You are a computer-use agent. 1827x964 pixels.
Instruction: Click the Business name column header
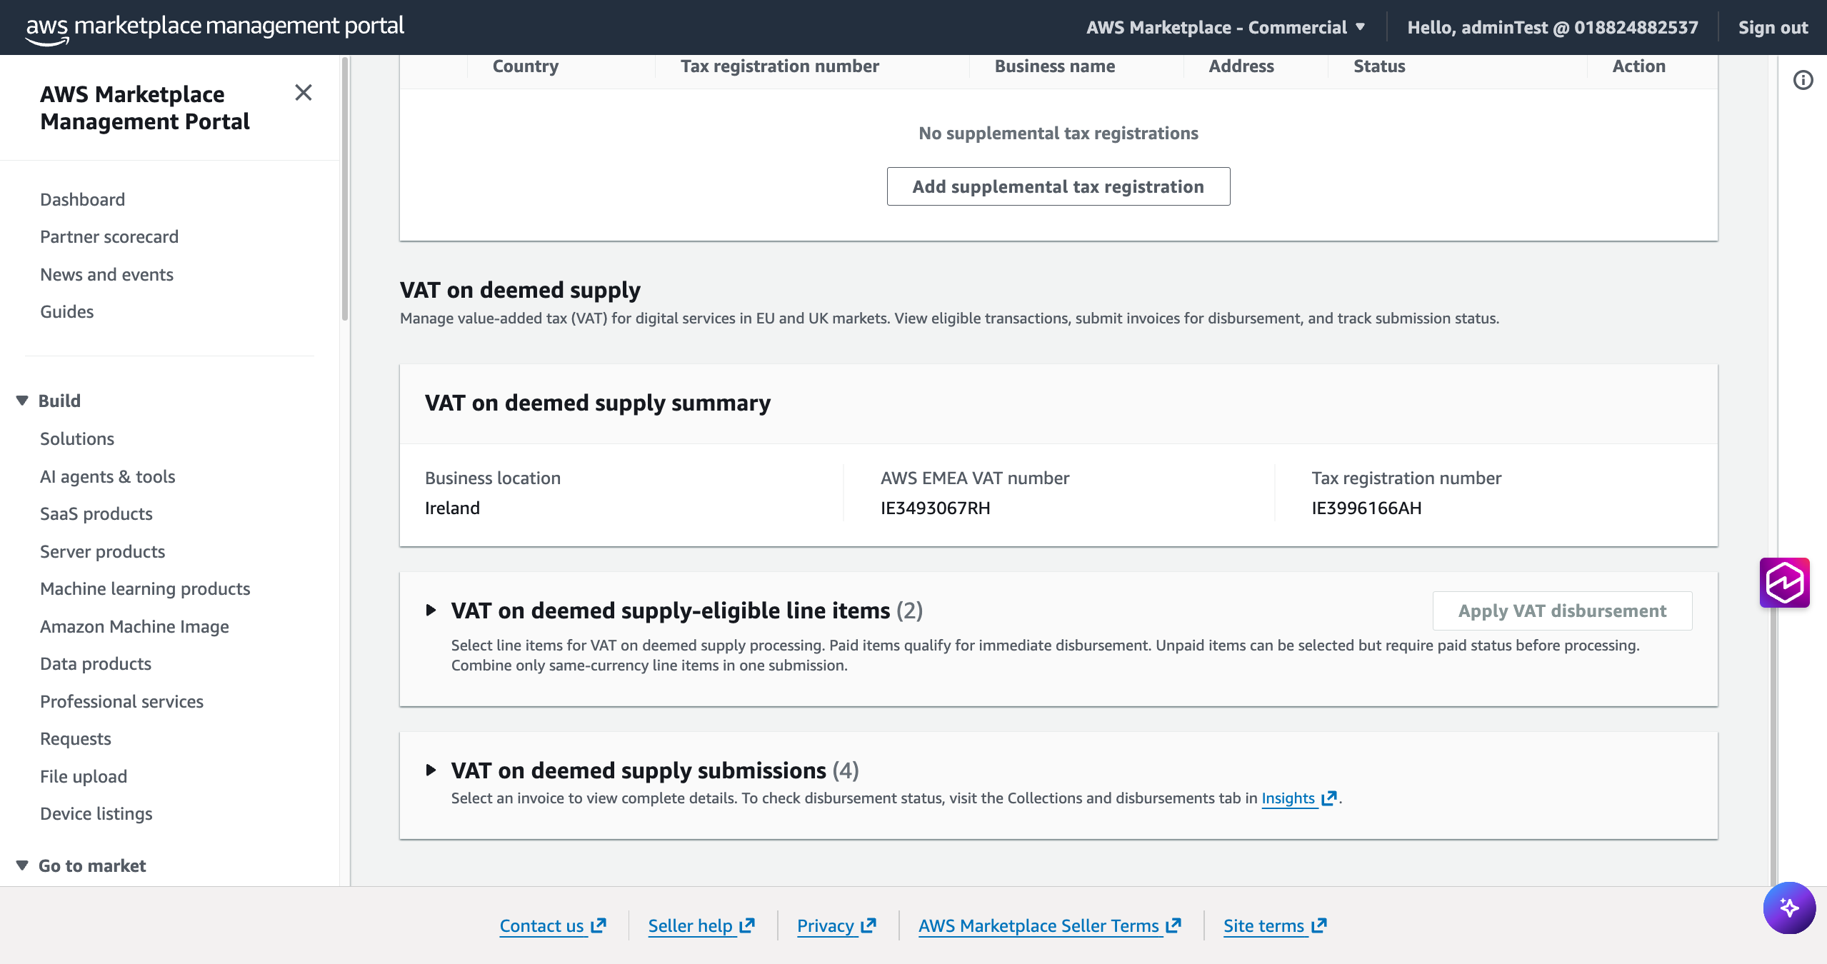point(1055,66)
